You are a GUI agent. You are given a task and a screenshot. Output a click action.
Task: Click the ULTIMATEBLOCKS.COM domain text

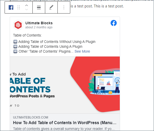click(x=31, y=117)
